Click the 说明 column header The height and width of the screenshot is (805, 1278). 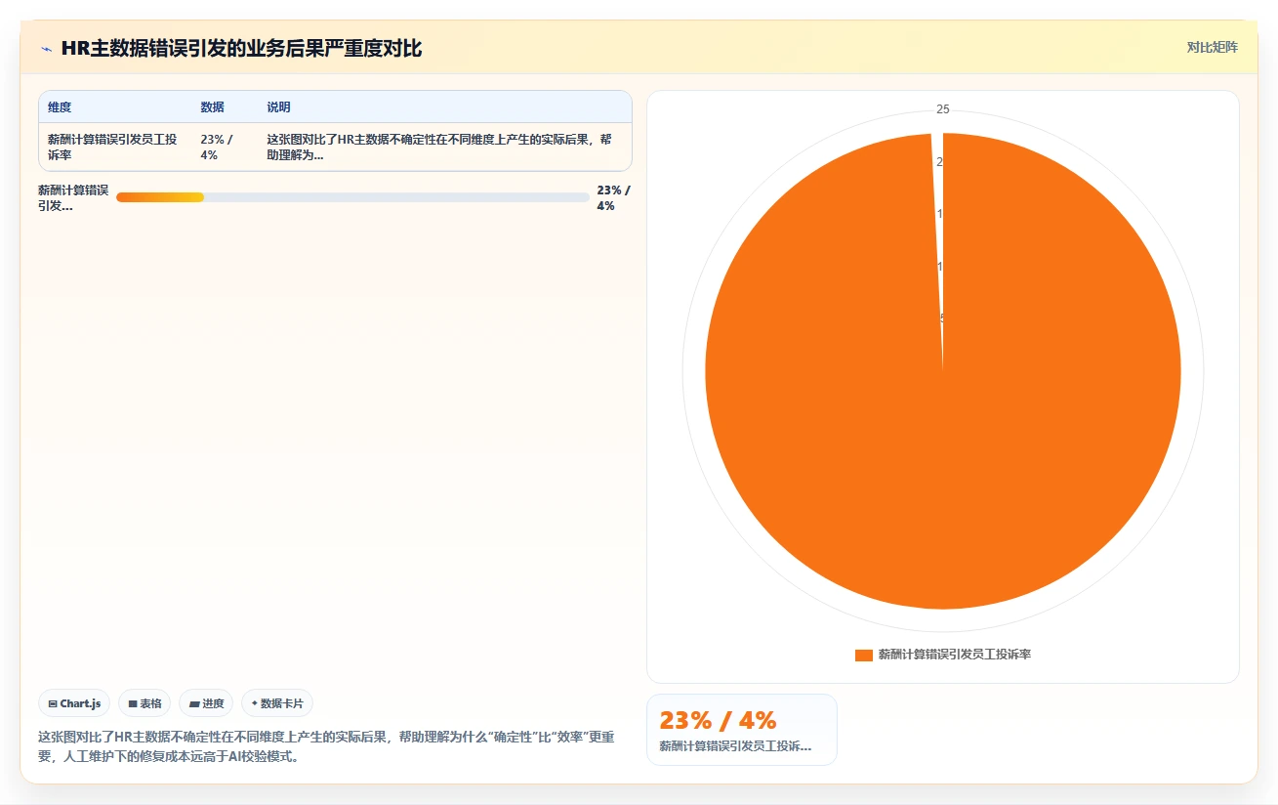(x=278, y=107)
